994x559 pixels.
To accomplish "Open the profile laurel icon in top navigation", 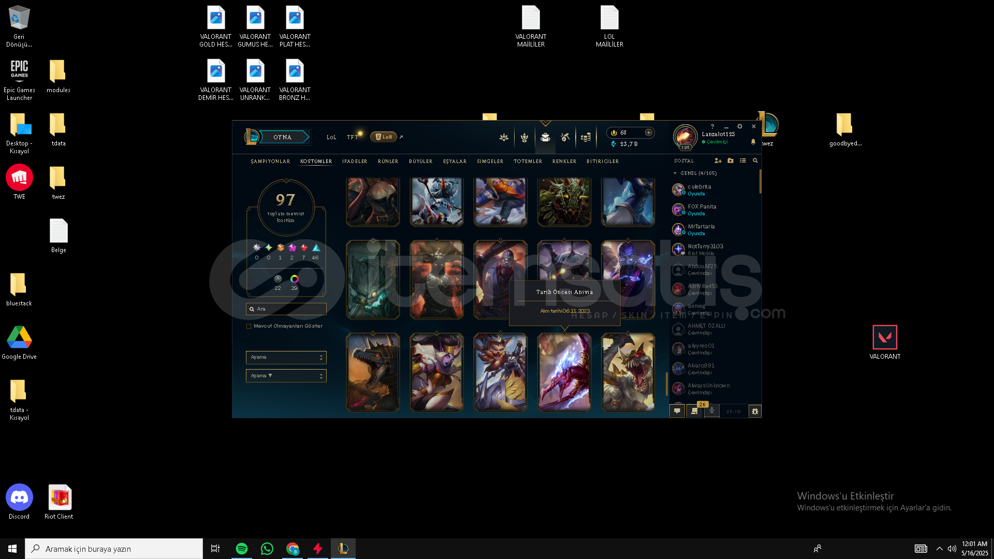I will [x=524, y=137].
